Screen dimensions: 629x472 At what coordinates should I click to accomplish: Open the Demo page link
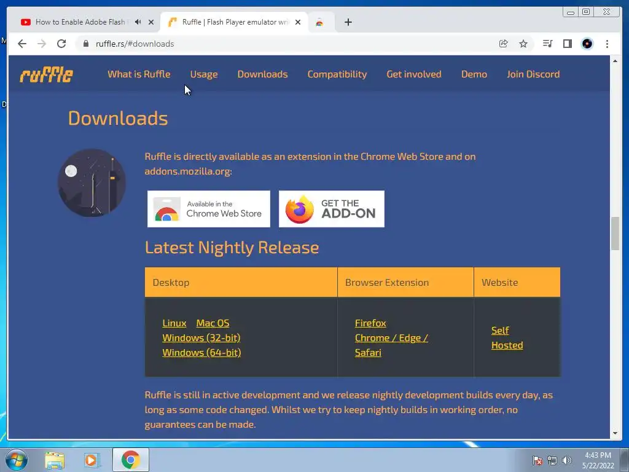(474, 74)
